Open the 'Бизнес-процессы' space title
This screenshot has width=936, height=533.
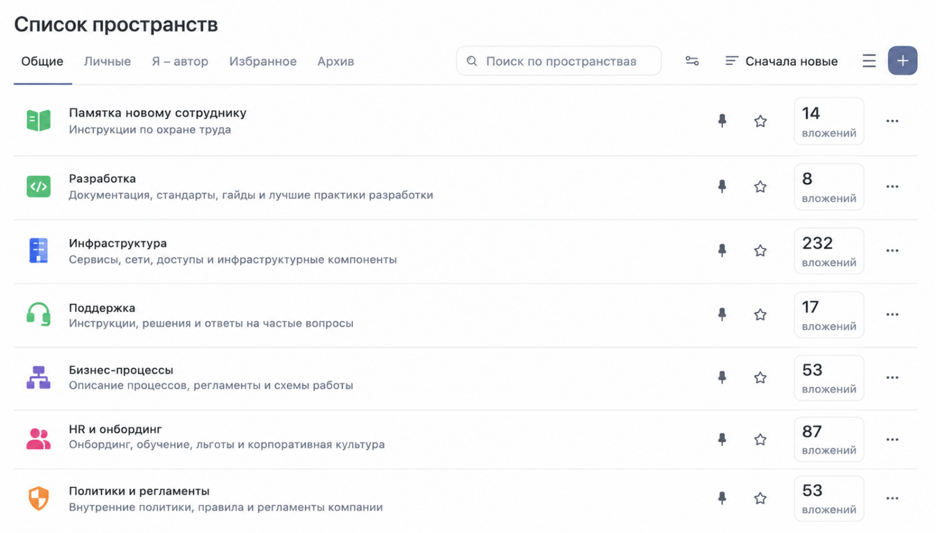click(x=121, y=370)
